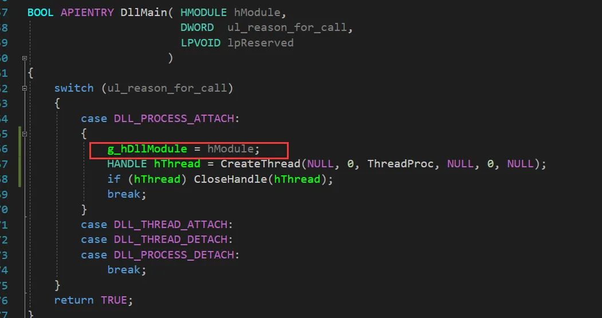Click the LPVOID parameter type
The height and width of the screenshot is (318, 602).
(200, 43)
